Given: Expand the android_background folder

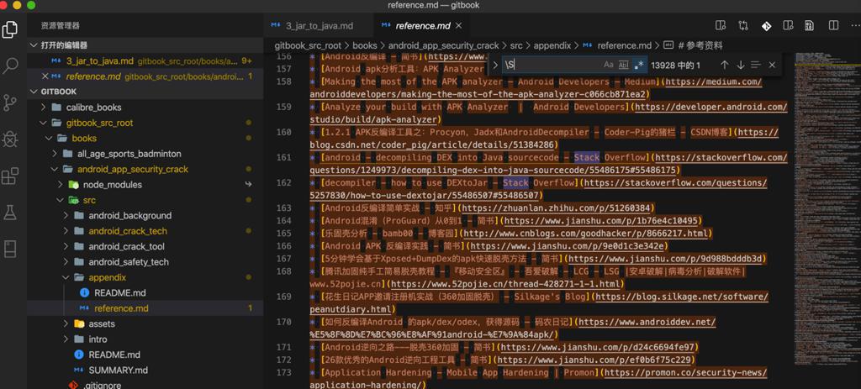Looking at the screenshot, I should click(66, 216).
